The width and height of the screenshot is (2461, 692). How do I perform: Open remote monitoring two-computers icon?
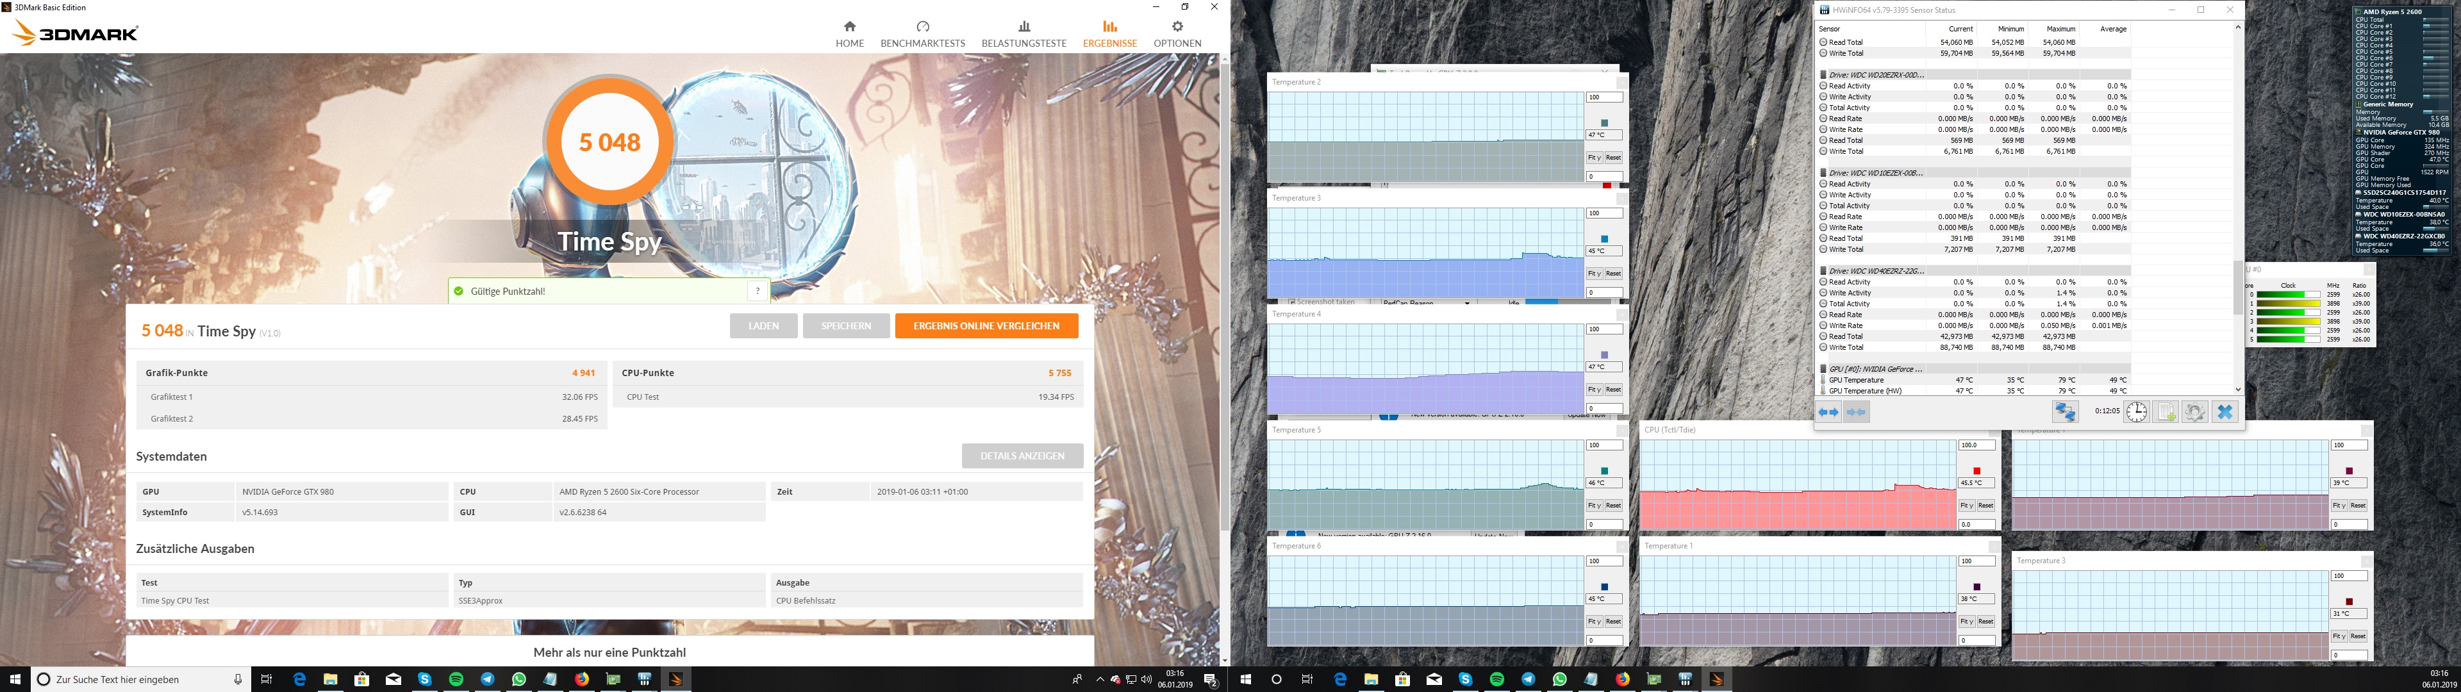[x=2064, y=412]
